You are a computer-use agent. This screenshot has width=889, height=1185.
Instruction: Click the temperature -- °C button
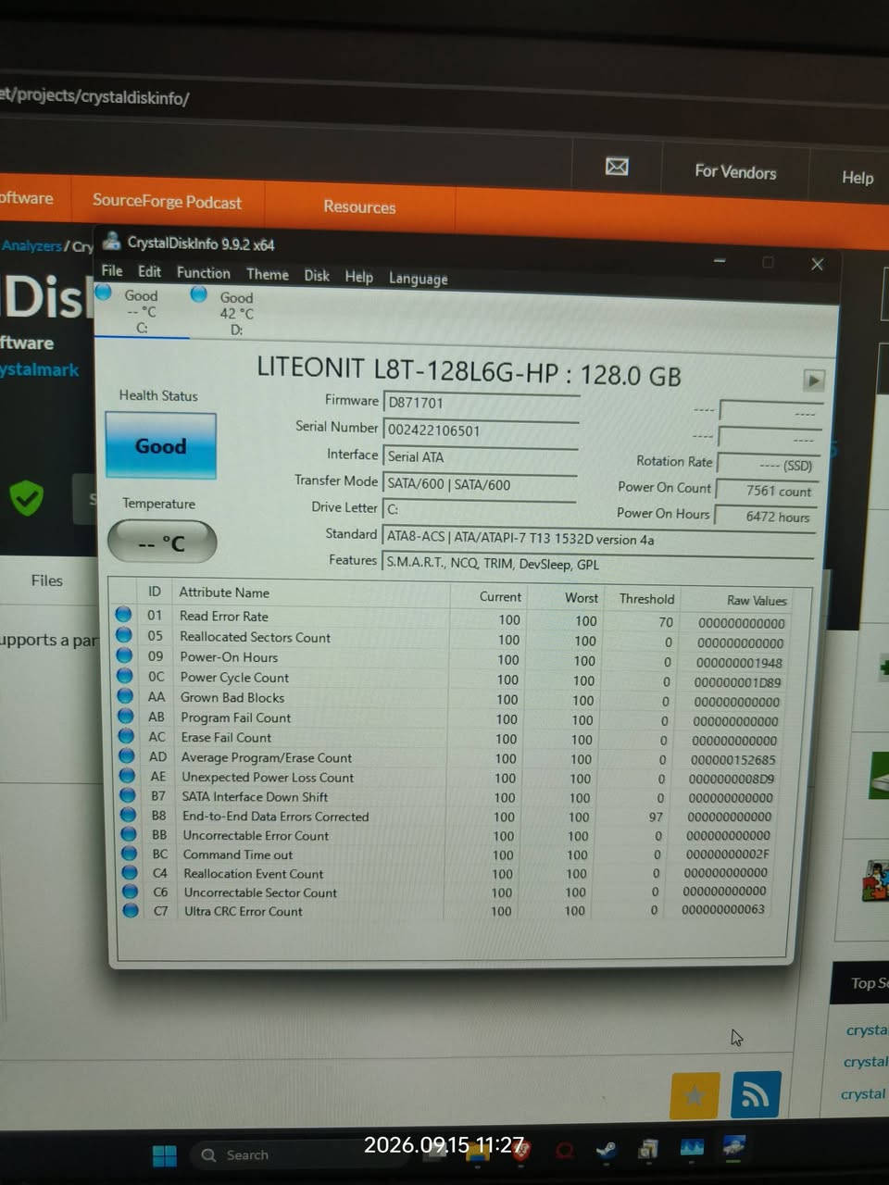click(x=162, y=543)
